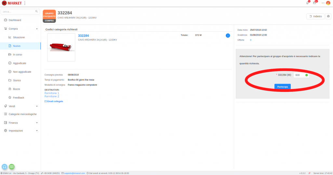Click the Indietro back button
Viewport: 333px width, 175px height.
point(315,16)
